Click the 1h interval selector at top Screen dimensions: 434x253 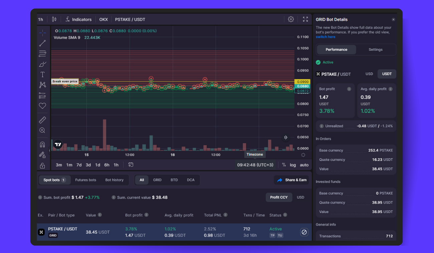(x=41, y=19)
